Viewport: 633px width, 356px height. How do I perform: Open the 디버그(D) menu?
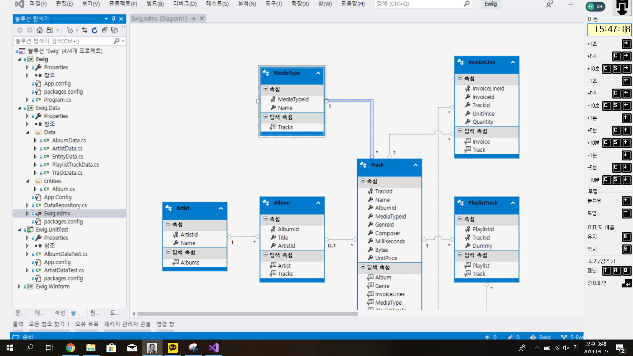pyautogui.click(x=185, y=4)
